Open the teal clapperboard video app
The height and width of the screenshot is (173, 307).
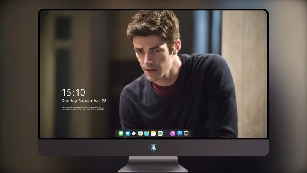click(147, 133)
